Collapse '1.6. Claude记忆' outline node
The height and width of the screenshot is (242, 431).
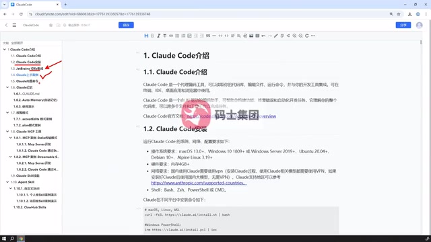click(7, 87)
